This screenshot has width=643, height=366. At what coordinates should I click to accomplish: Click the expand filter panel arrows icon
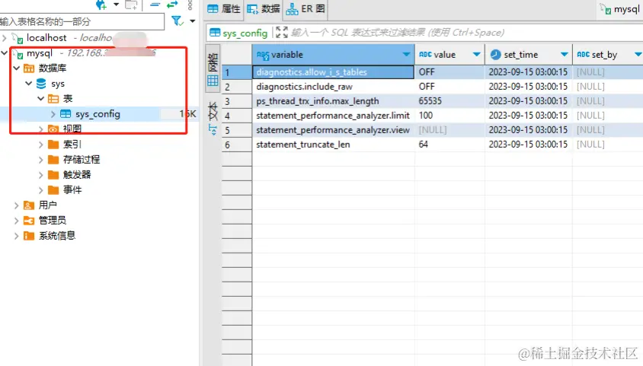[x=282, y=32]
